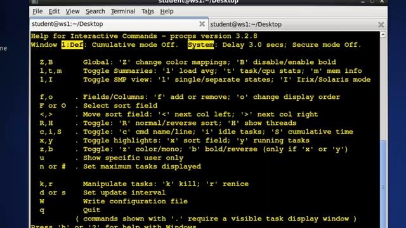The image size is (406, 228).
Task: Close the first terminal tab
Action: pos(202,24)
